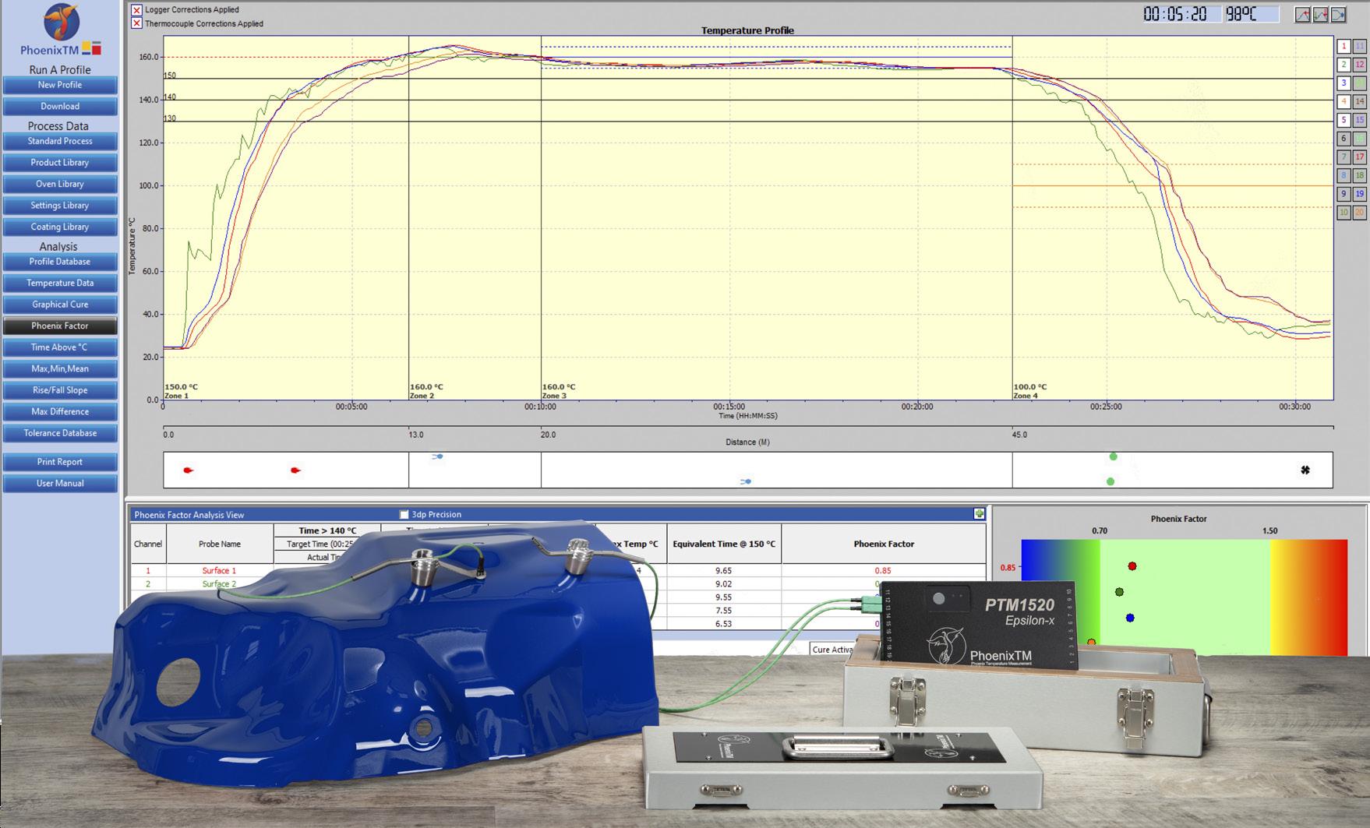Click the graph icon with blue end dot
The width and height of the screenshot is (1370, 828).
pyautogui.click(x=1338, y=15)
